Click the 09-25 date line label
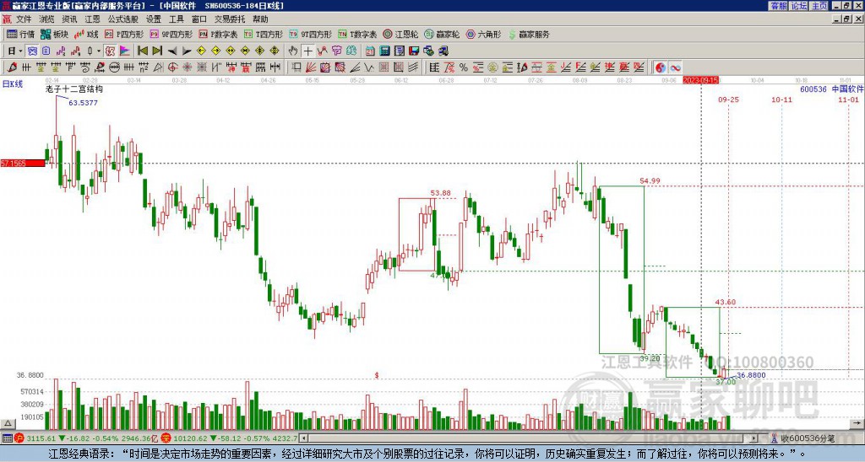Image resolution: width=865 pixels, height=462 pixels. (729, 99)
